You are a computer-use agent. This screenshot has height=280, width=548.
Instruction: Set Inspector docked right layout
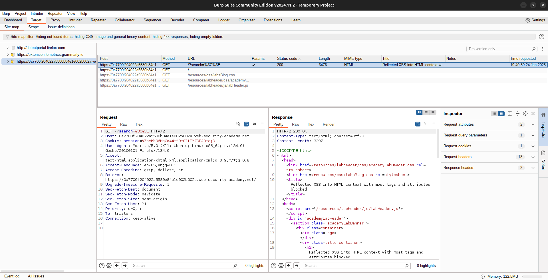[501, 114]
